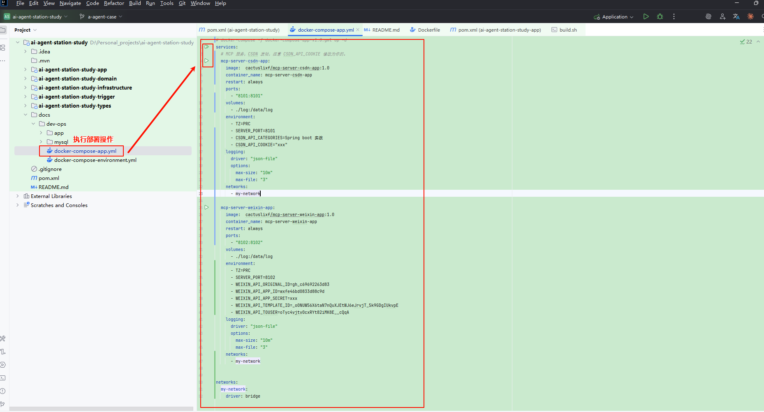Click the AI assistant spiral icon

[x=708, y=17]
